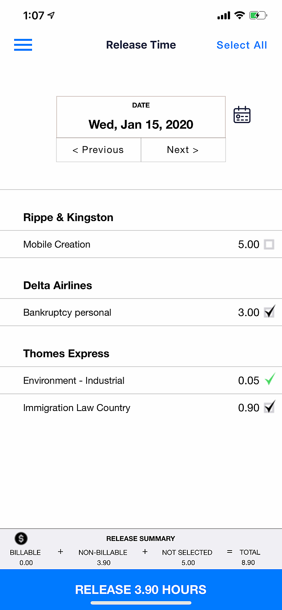
Task: Uncheck the Immigration Law Country entry
Action: coord(269,407)
